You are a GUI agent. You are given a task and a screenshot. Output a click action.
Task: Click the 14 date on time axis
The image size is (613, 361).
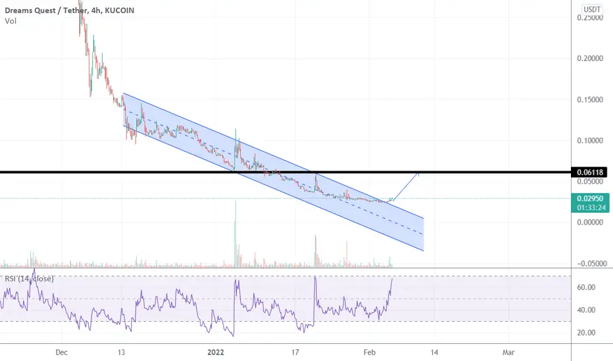click(x=434, y=352)
